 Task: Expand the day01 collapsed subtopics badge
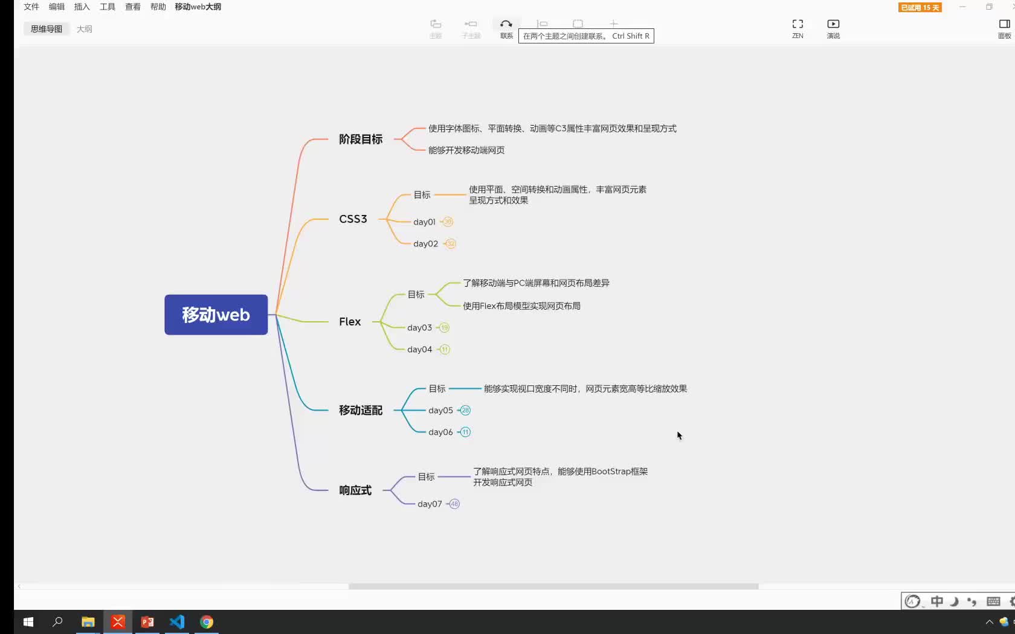click(x=448, y=222)
